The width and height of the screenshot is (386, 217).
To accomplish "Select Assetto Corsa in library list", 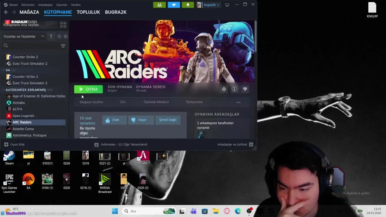I will 23,129.
